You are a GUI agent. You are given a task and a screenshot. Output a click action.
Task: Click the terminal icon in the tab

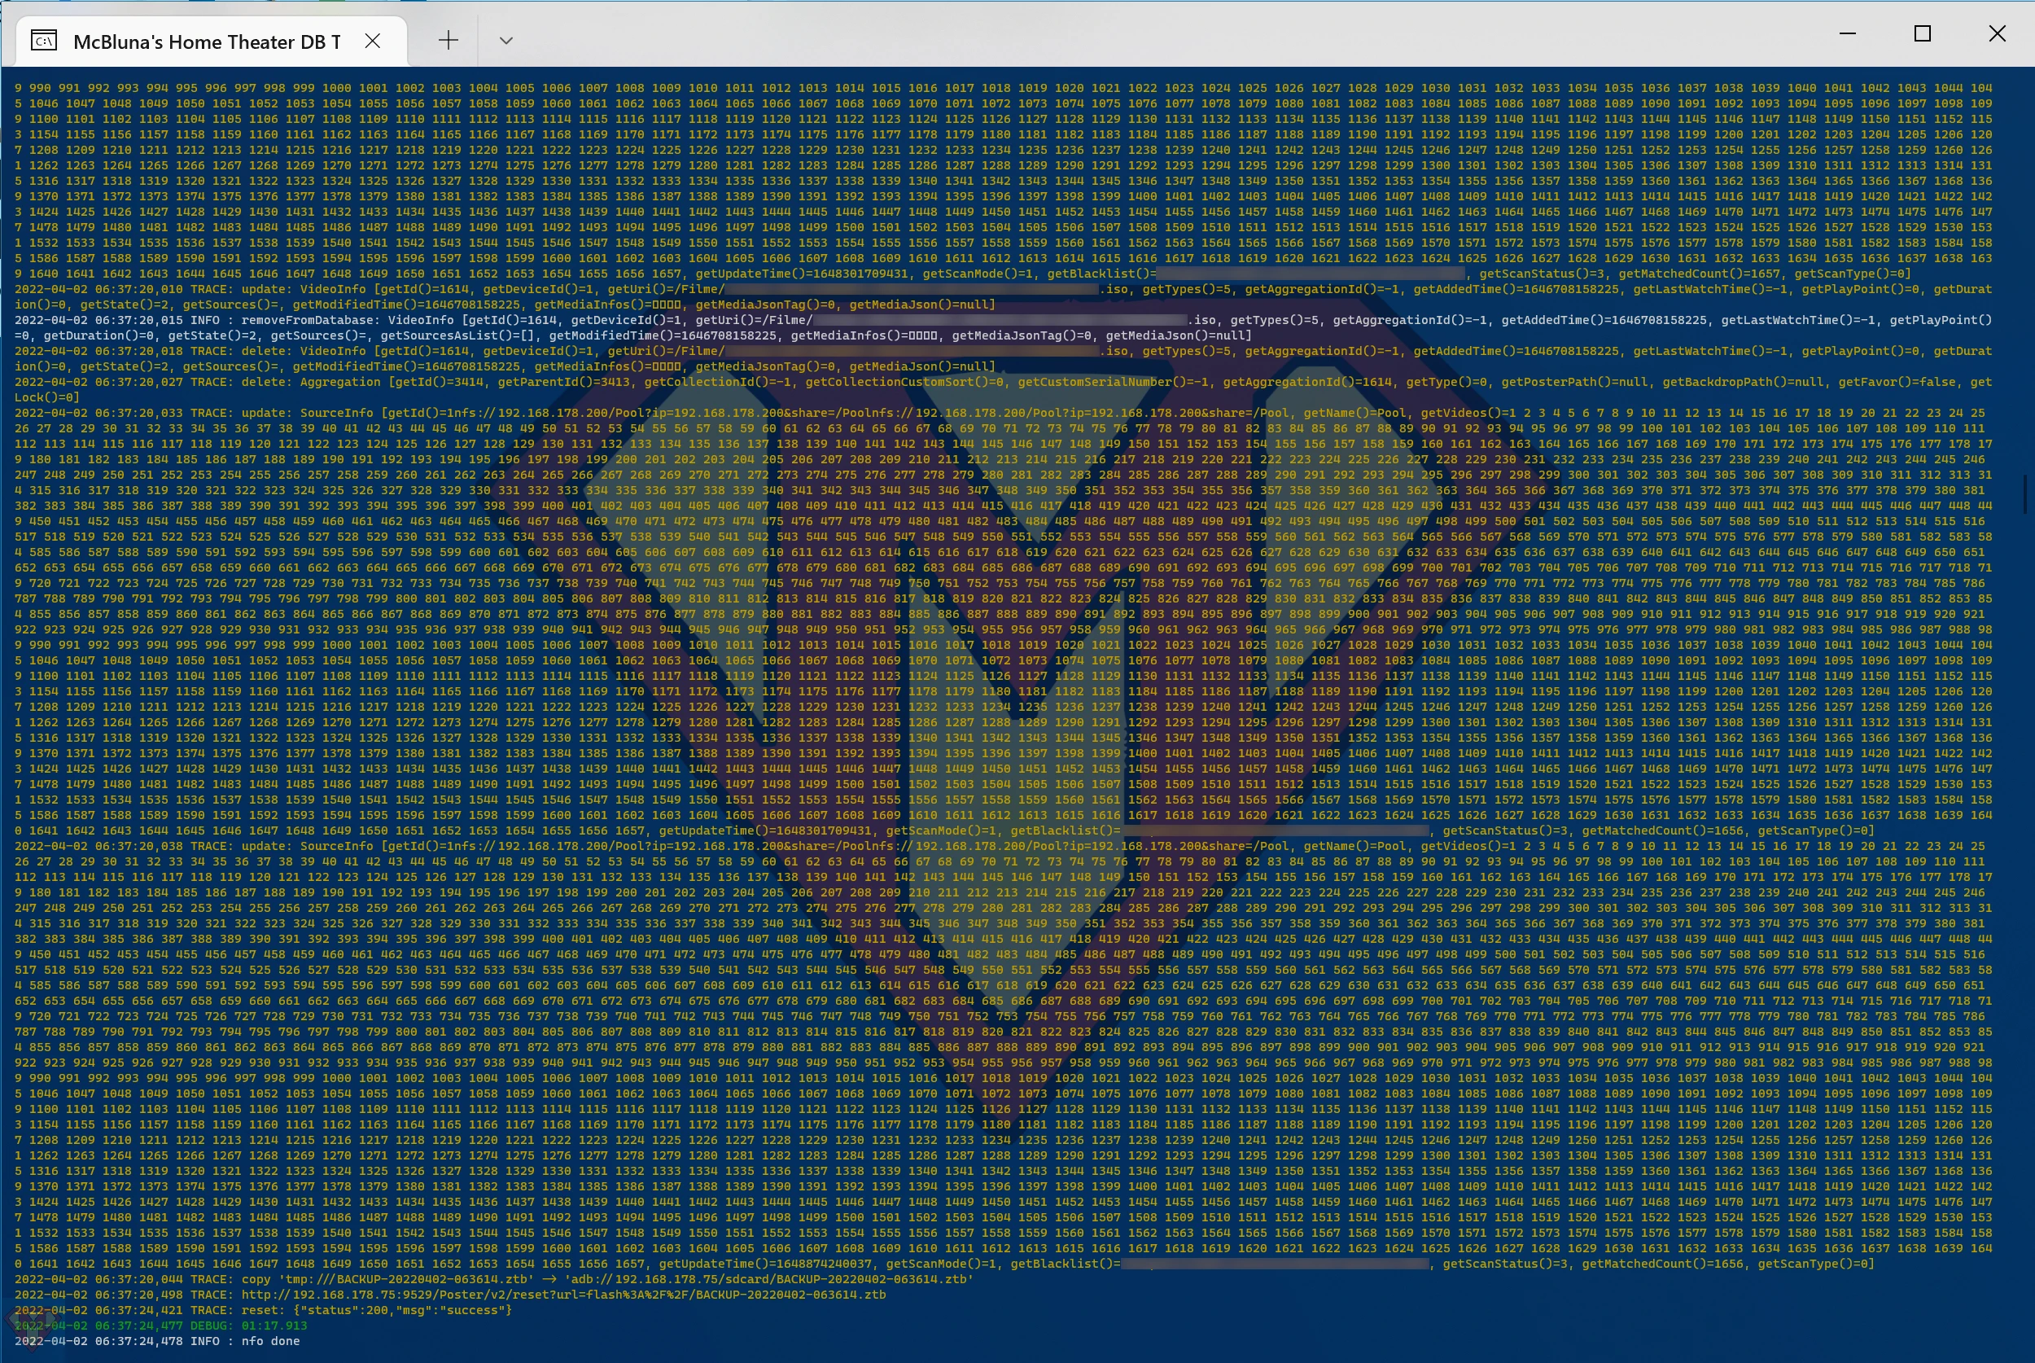coord(43,41)
